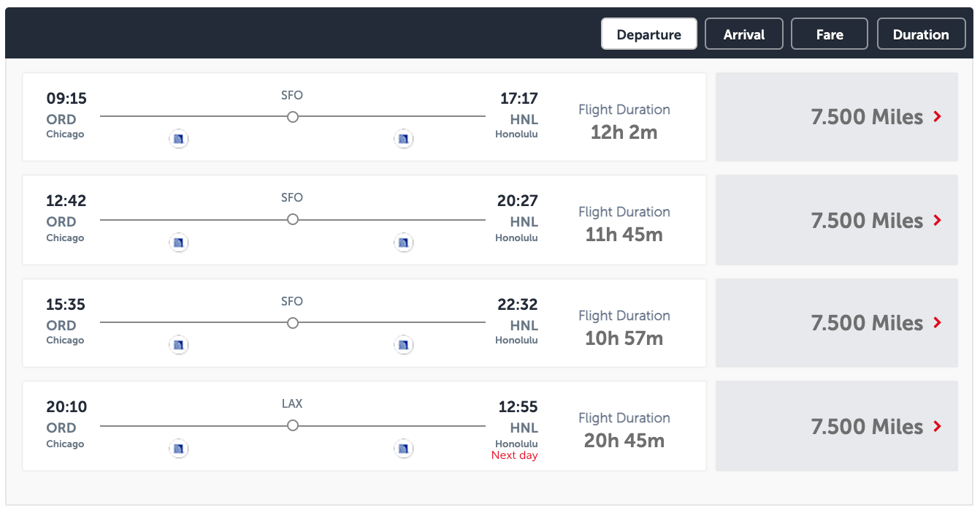Screen dimensions: 980x513
Task: Click the Next day label on the last flight
Action: point(515,455)
